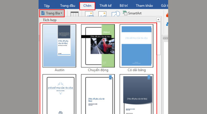The width and height of the screenshot is (207, 114).
Task: Choose the Chuyển động cover page
Action: point(98,46)
